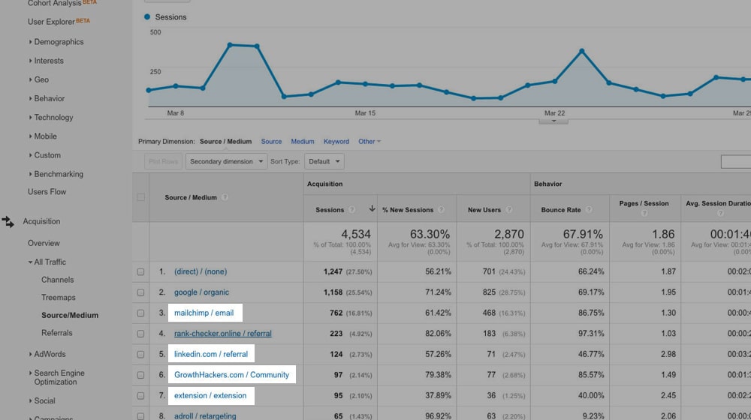Viewport: 751px width, 420px height.
Task: Open Acquisition Overview
Action: [x=44, y=243]
